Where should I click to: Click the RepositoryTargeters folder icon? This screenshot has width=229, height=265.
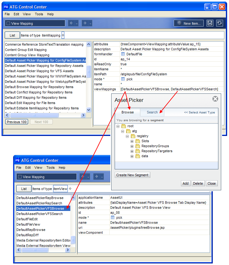(138, 151)
